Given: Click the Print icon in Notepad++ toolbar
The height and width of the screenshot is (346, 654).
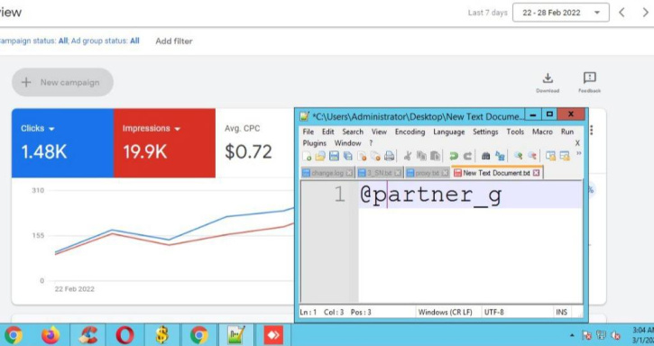Looking at the screenshot, I should (x=389, y=156).
